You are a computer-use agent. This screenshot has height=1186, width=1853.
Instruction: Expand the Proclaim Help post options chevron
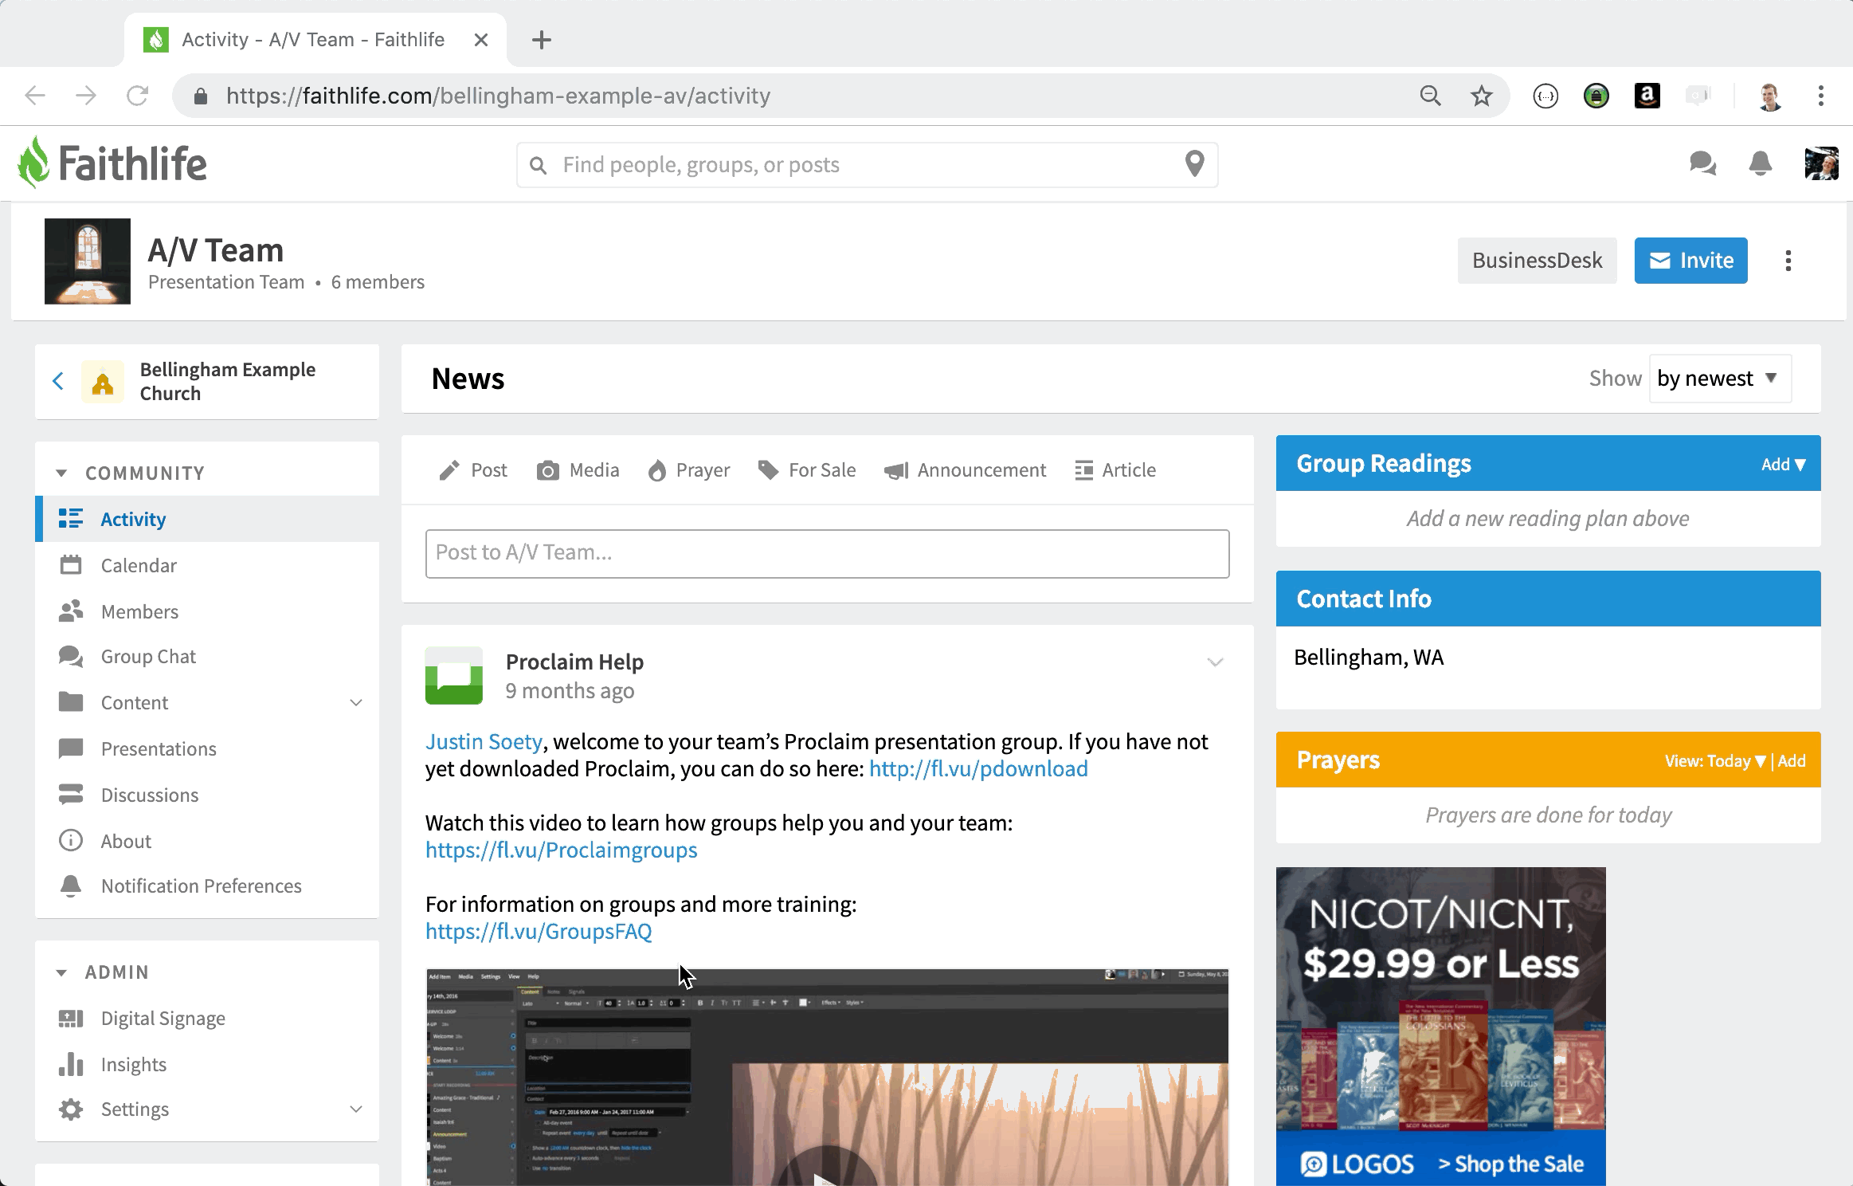pos(1215,662)
